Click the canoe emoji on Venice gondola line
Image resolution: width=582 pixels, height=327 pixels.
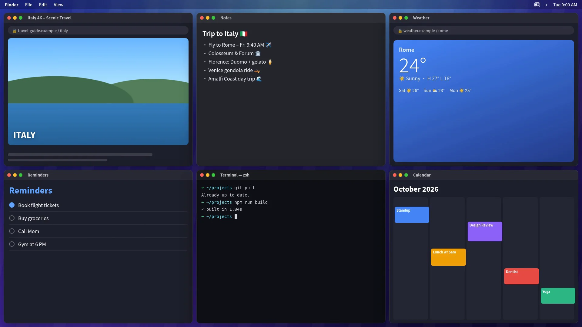tap(257, 71)
